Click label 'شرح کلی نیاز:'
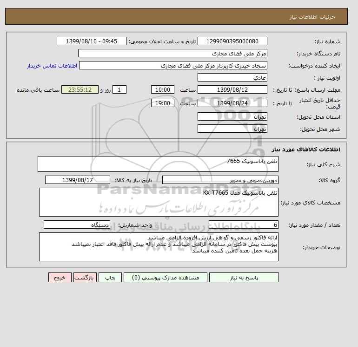 [323, 164]
